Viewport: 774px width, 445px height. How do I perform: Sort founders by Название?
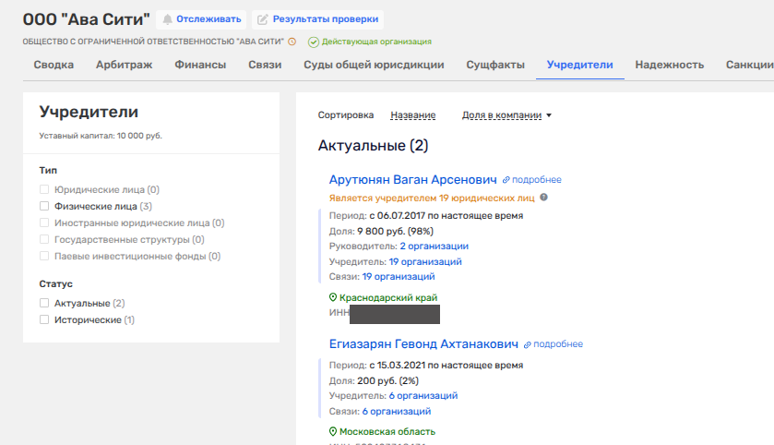[x=413, y=115]
